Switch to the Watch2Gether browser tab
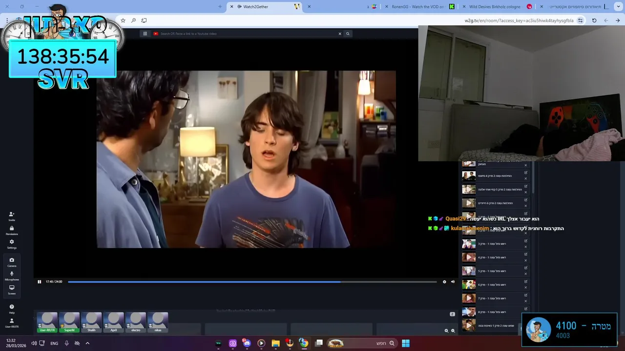625x351 pixels. click(264, 6)
